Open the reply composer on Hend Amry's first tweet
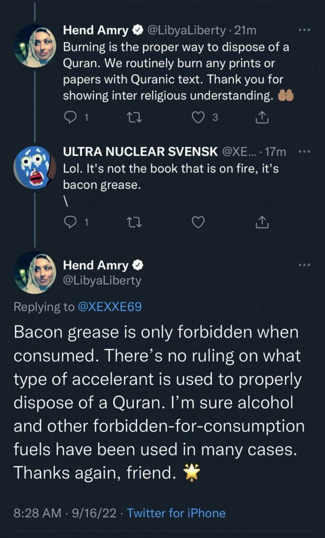 (x=70, y=117)
